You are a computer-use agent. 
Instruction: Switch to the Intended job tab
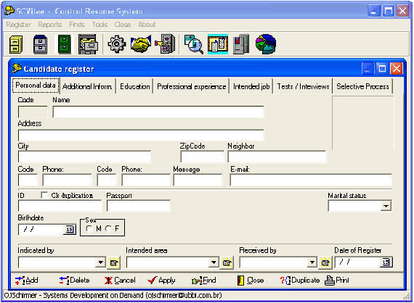click(x=251, y=86)
